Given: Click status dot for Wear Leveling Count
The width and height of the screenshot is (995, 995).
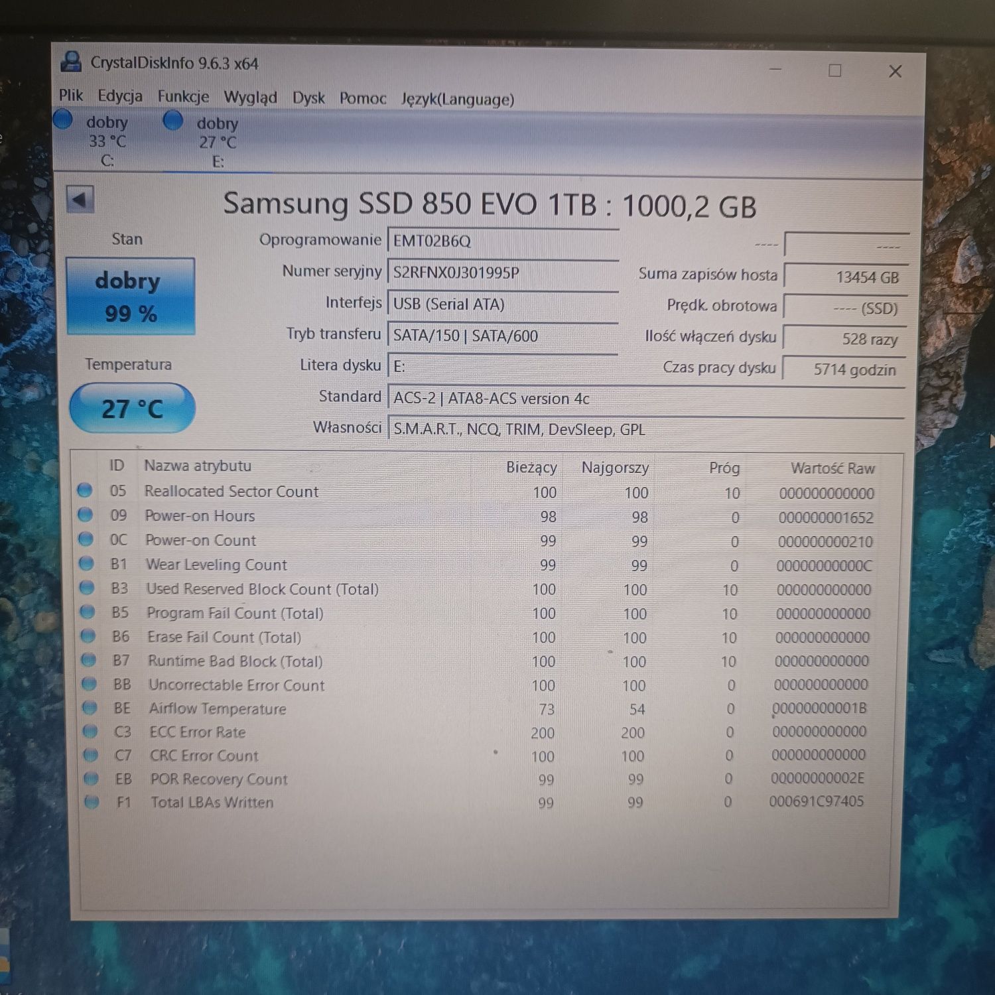Looking at the screenshot, I should 86,563.
